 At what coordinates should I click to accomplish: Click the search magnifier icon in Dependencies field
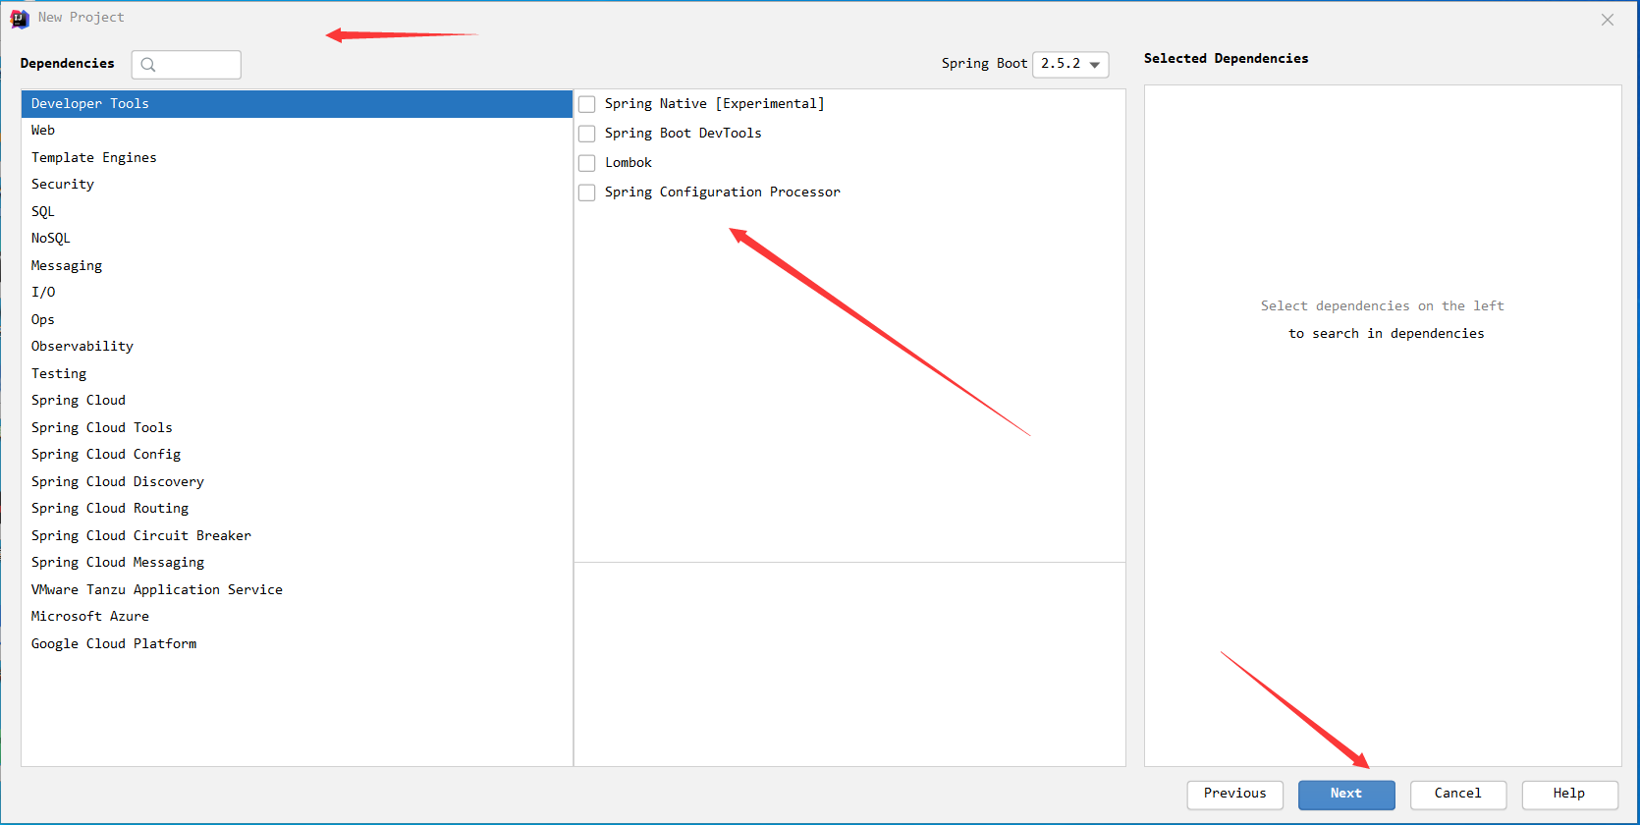pos(148,65)
